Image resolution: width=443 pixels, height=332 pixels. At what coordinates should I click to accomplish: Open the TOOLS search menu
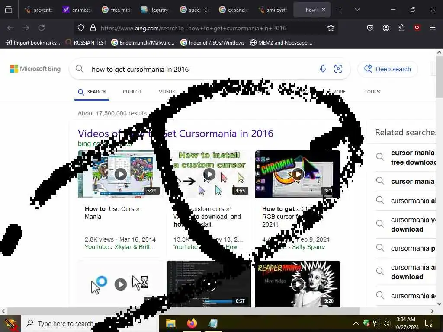pyautogui.click(x=372, y=92)
